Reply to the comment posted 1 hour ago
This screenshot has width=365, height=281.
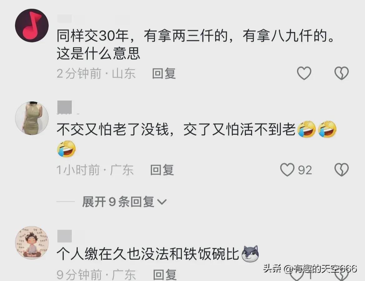162,170
